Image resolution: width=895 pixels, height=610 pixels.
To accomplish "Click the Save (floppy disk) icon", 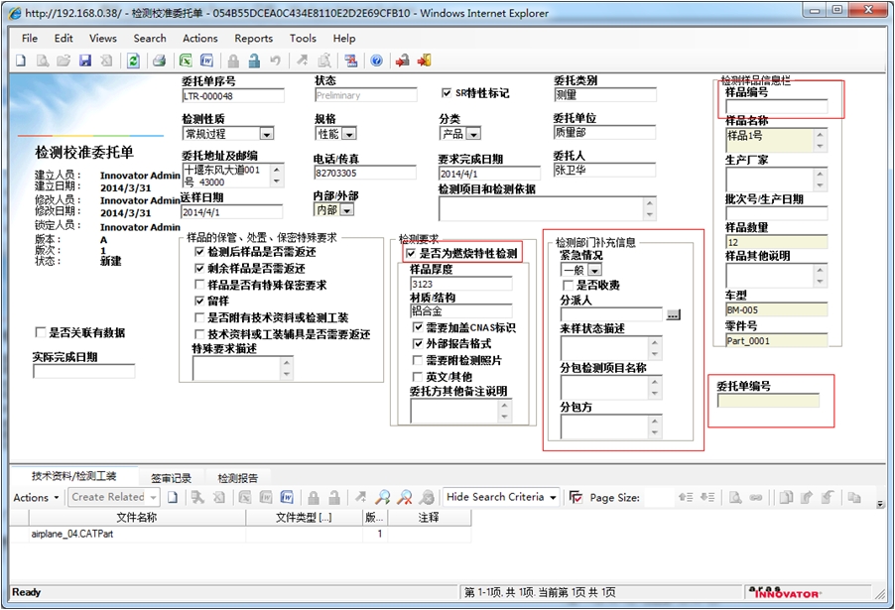I will tap(85, 61).
